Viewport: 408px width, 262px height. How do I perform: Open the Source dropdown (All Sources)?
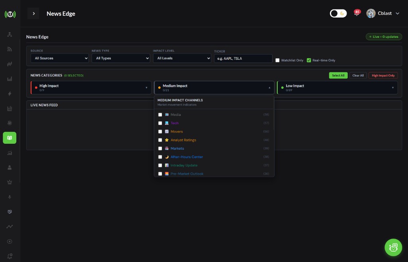60,58
